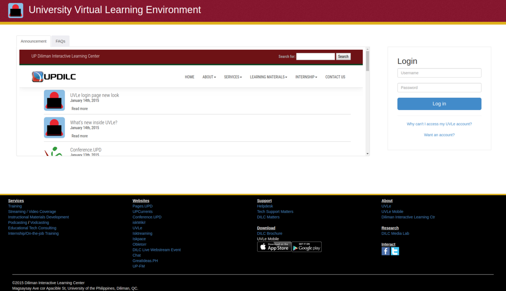Open the UVLe login page new look article title

pyautogui.click(x=94, y=95)
